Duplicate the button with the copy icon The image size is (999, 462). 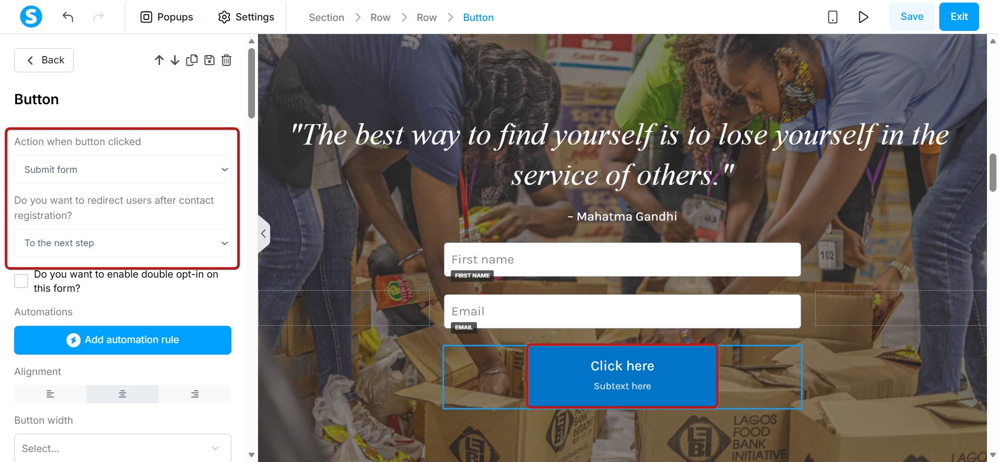pos(192,60)
